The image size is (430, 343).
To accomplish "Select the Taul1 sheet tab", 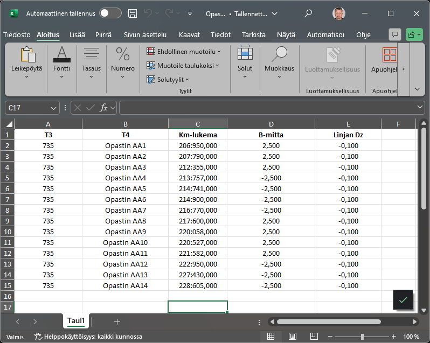I will point(76,321).
